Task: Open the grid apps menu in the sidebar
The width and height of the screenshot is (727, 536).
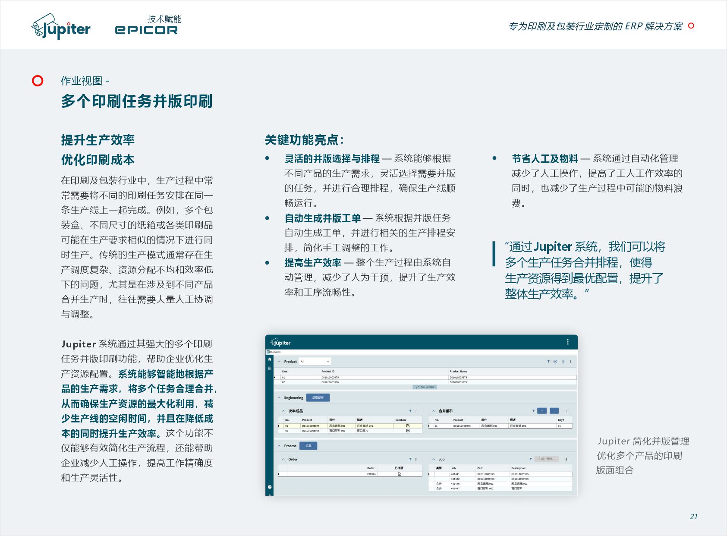Action: point(270,368)
